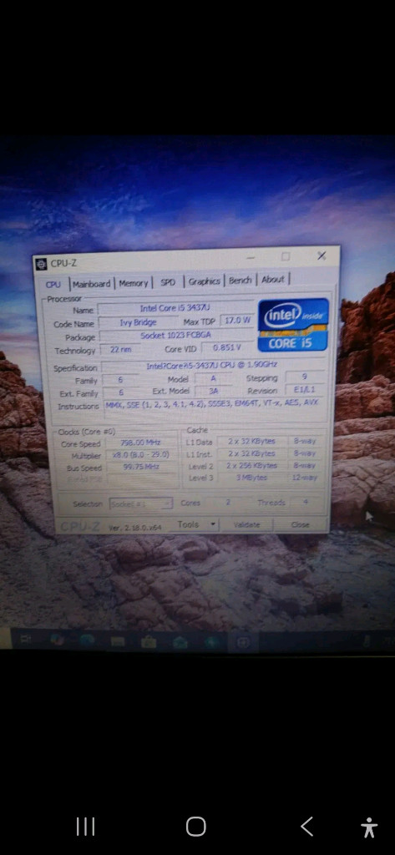Click the Level 3 associativity '12-way'

pos(305,477)
